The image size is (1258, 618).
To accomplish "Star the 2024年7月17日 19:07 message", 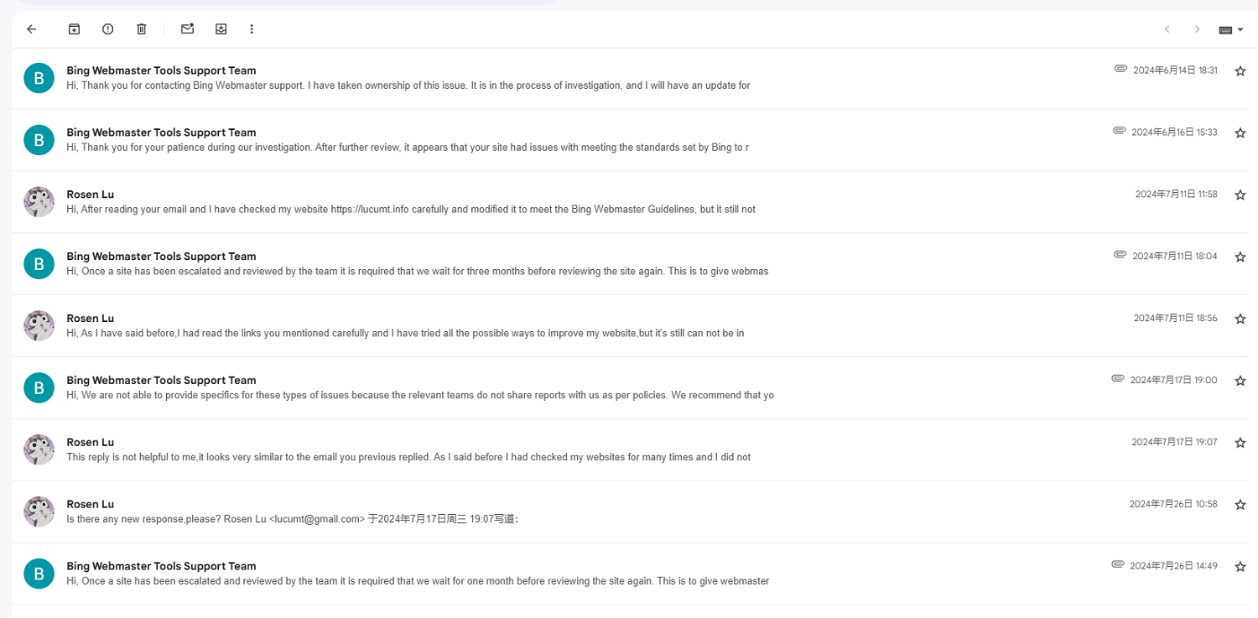I will (x=1240, y=444).
